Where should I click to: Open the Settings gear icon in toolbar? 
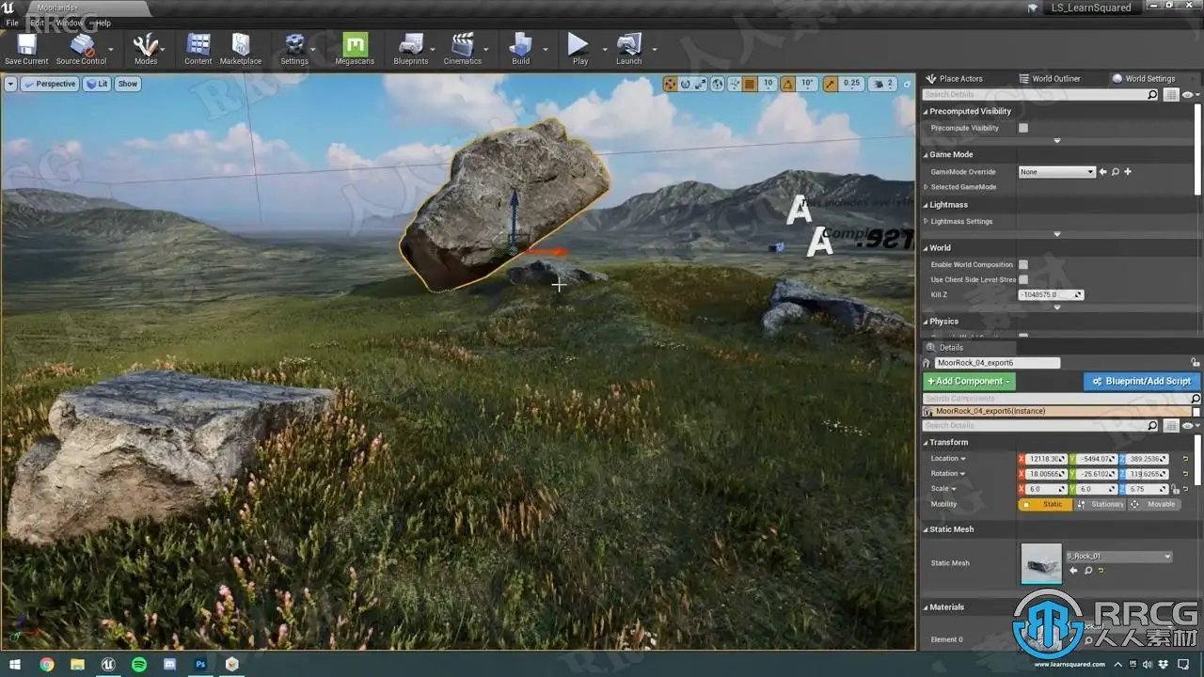tap(294, 45)
